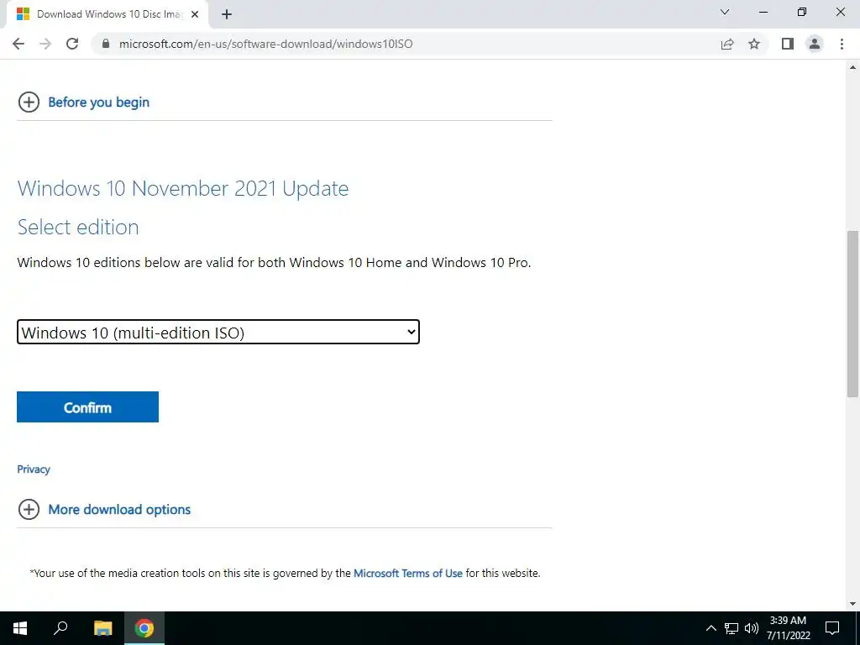Viewport: 860px width, 645px height.
Task: Open the Windows Start menu
Action: (20, 628)
